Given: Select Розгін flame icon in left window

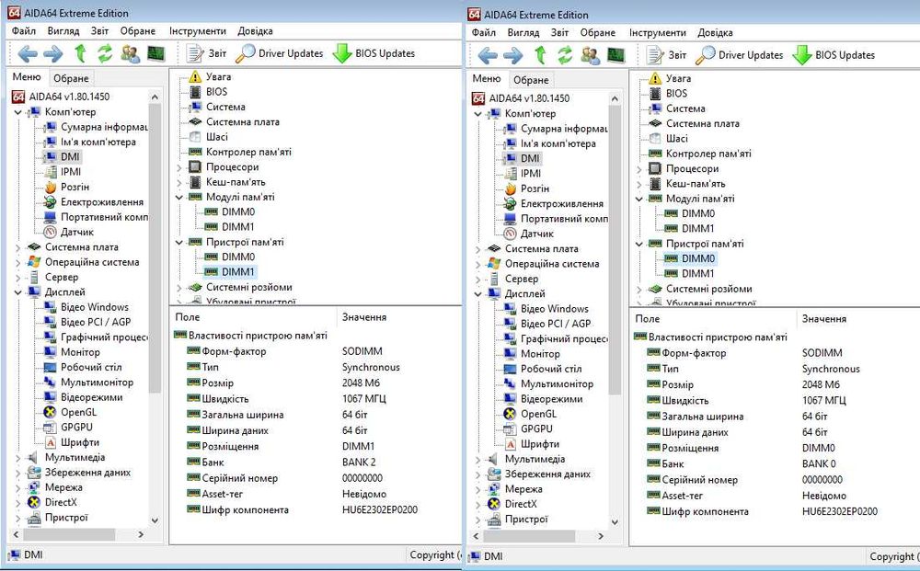Looking at the screenshot, I should pos(51,187).
